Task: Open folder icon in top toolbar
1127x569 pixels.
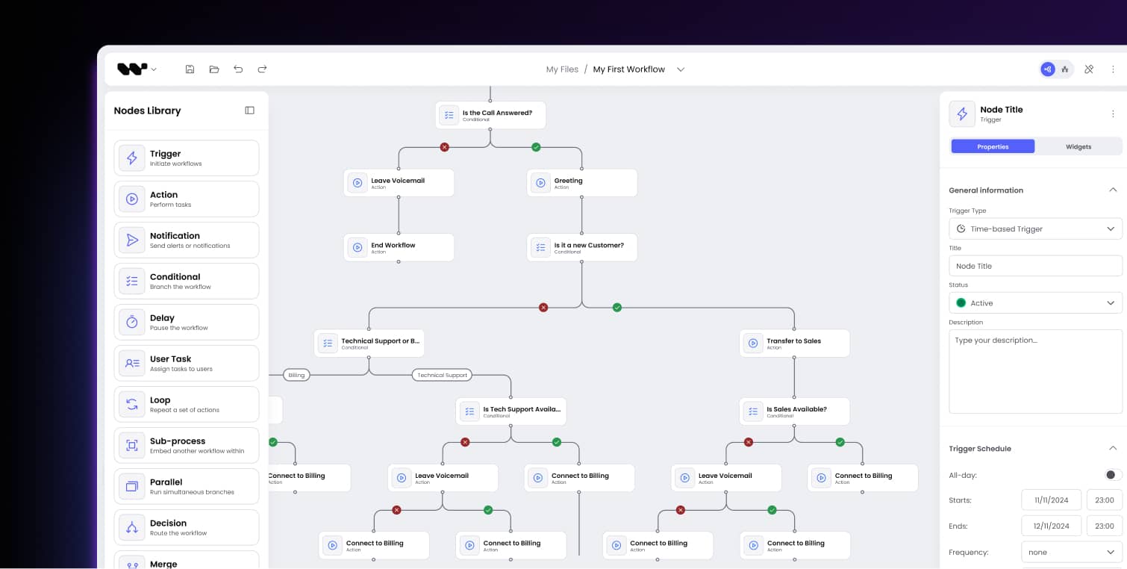Action: click(x=214, y=69)
